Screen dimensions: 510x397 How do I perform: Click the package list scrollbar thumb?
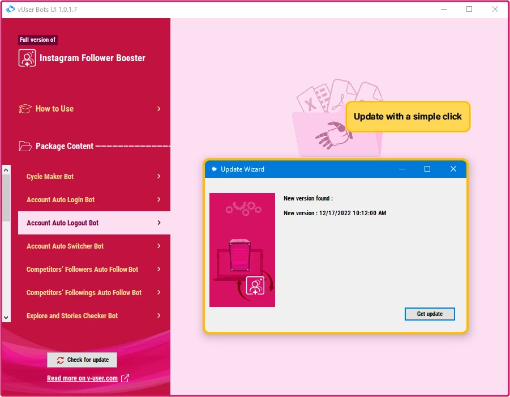(x=6, y=198)
